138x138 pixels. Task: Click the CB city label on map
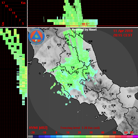[x=112, y=94]
